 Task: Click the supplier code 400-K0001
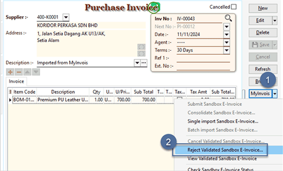click(x=48, y=17)
